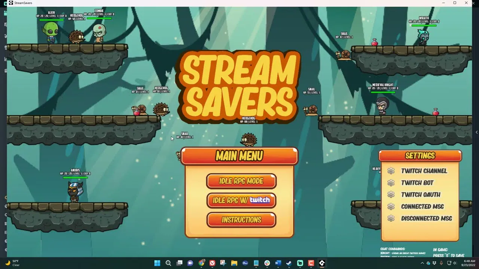Open the volume control in system tray
The image size is (479, 269).
point(454,263)
